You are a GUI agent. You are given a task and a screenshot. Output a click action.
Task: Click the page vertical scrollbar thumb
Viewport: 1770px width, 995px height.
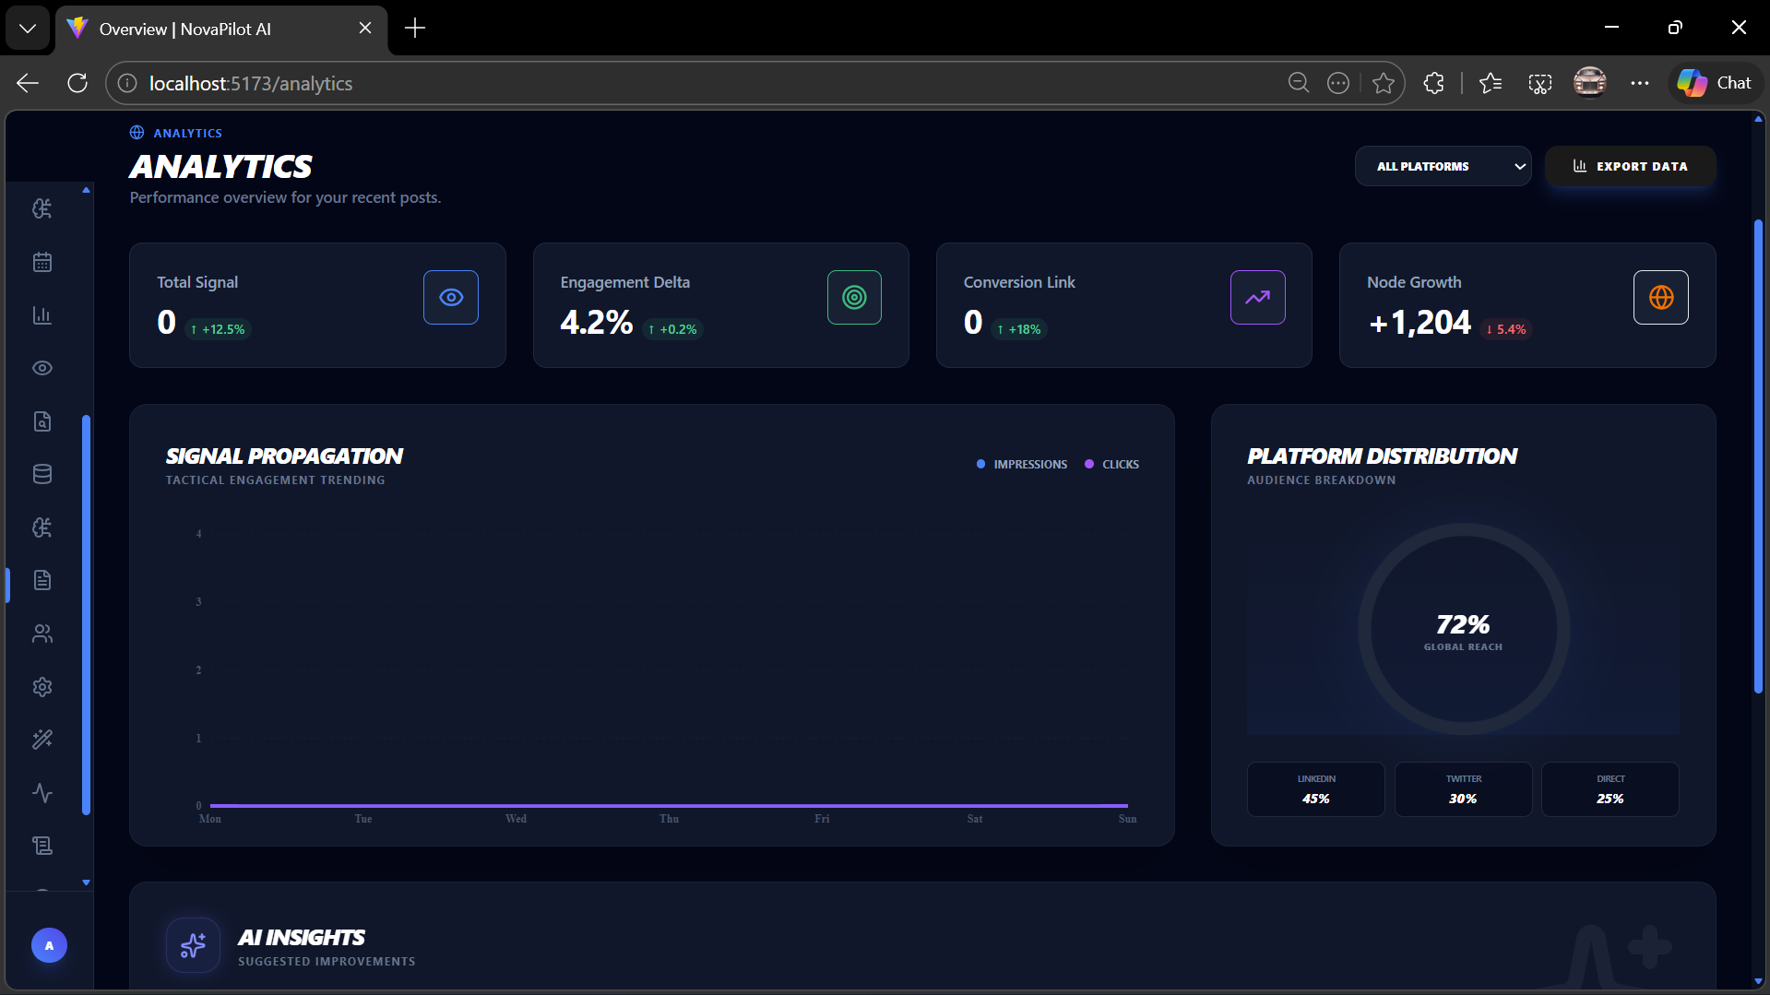coord(1758,456)
